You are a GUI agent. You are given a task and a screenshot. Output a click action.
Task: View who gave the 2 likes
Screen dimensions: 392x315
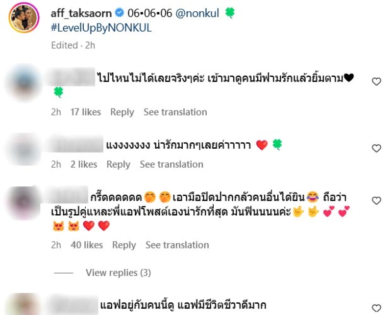84,164
